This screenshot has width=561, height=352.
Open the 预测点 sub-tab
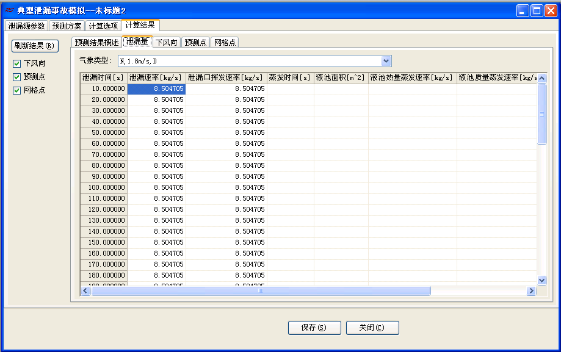[x=196, y=42]
